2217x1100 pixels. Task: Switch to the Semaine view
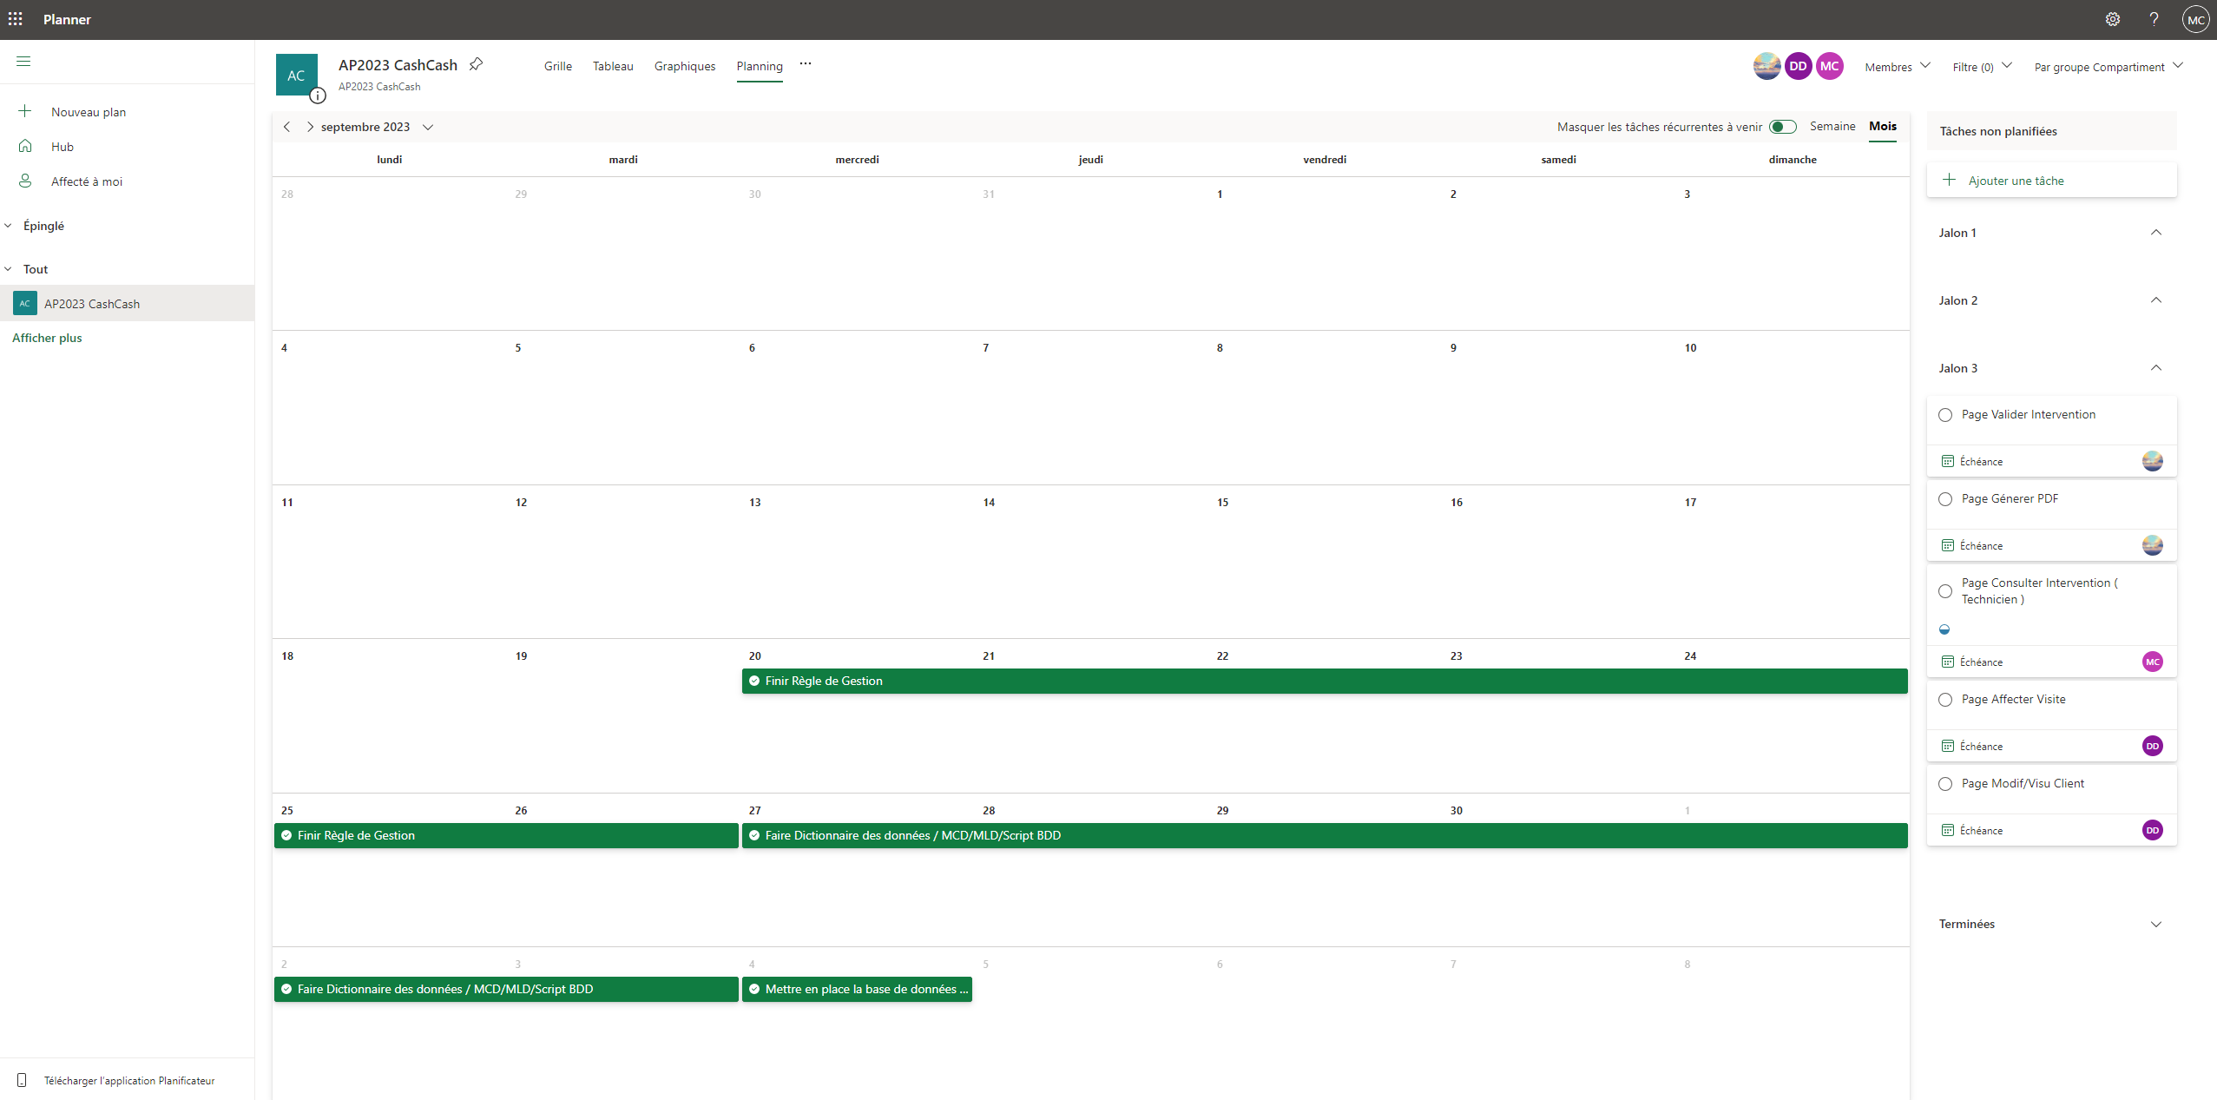tap(1832, 126)
